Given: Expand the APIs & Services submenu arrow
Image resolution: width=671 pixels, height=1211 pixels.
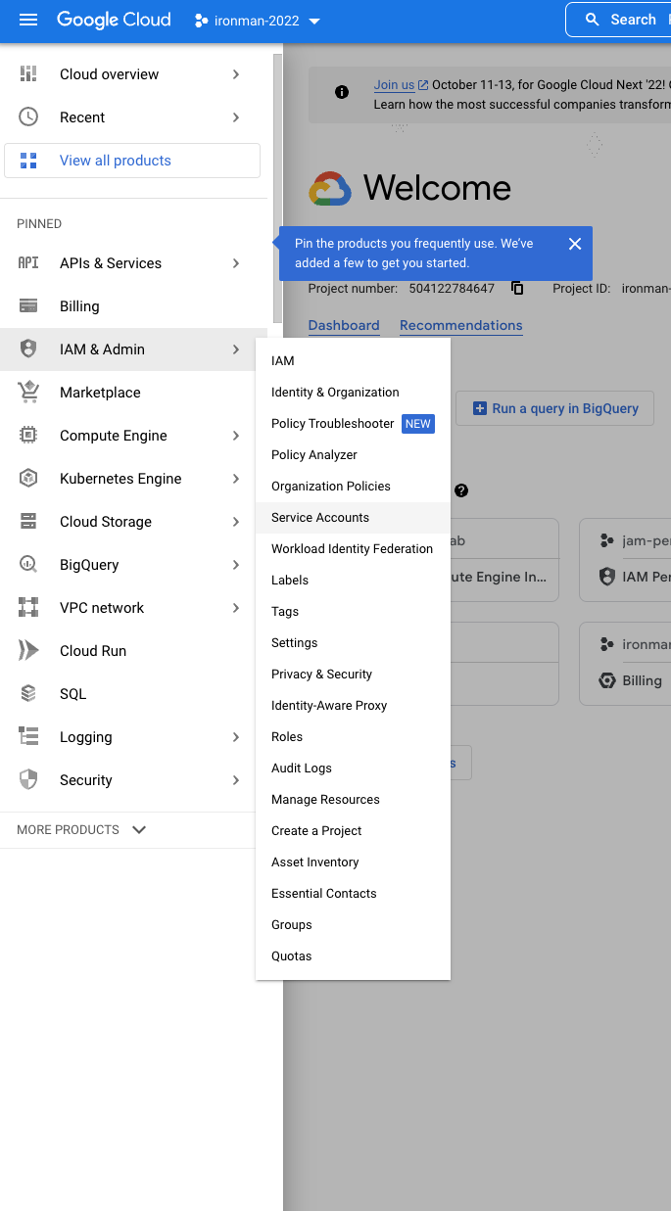Looking at the screenshot, I should pos(236,263).
